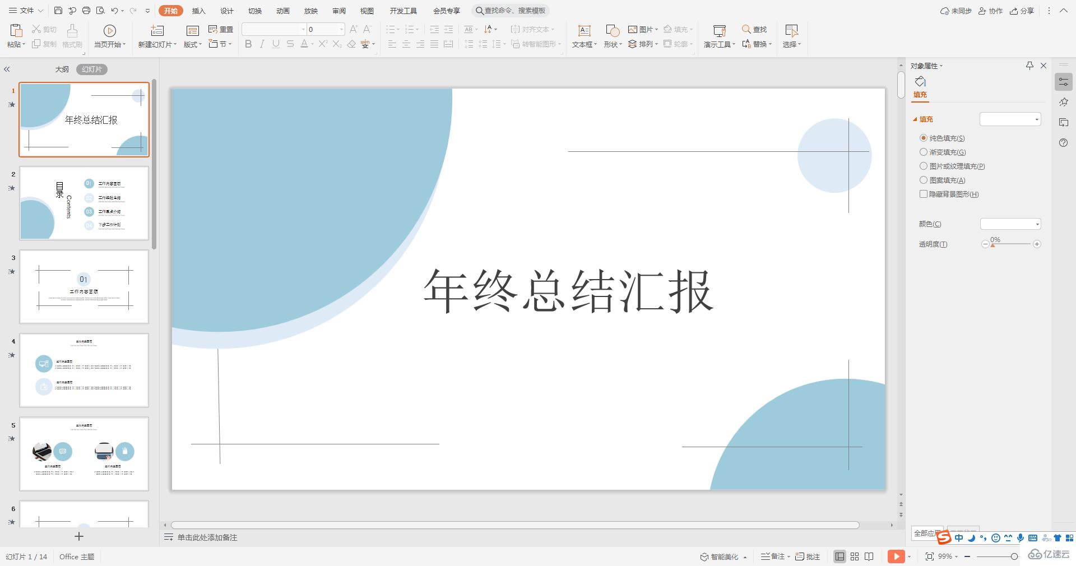Open the Insert (插入) tab
This screenshot has width=1076, height=566.
coord(199,11)
